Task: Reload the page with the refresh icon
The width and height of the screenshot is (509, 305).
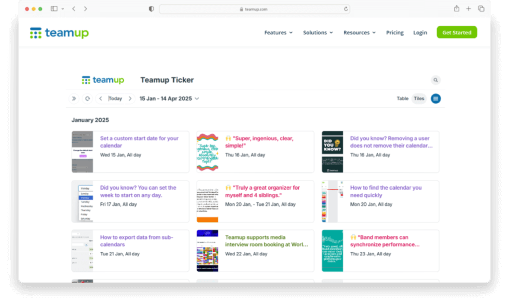Action: pos(346,9)
